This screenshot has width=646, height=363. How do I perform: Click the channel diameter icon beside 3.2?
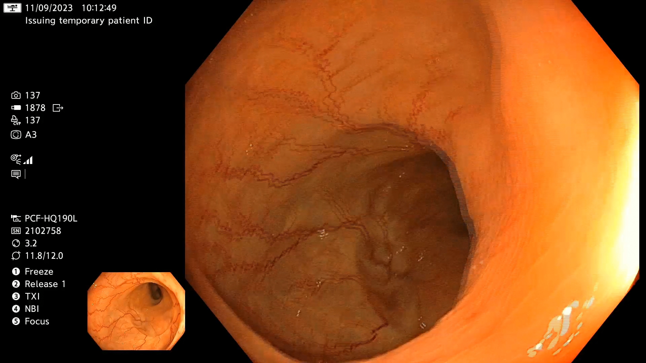point(16,243)
